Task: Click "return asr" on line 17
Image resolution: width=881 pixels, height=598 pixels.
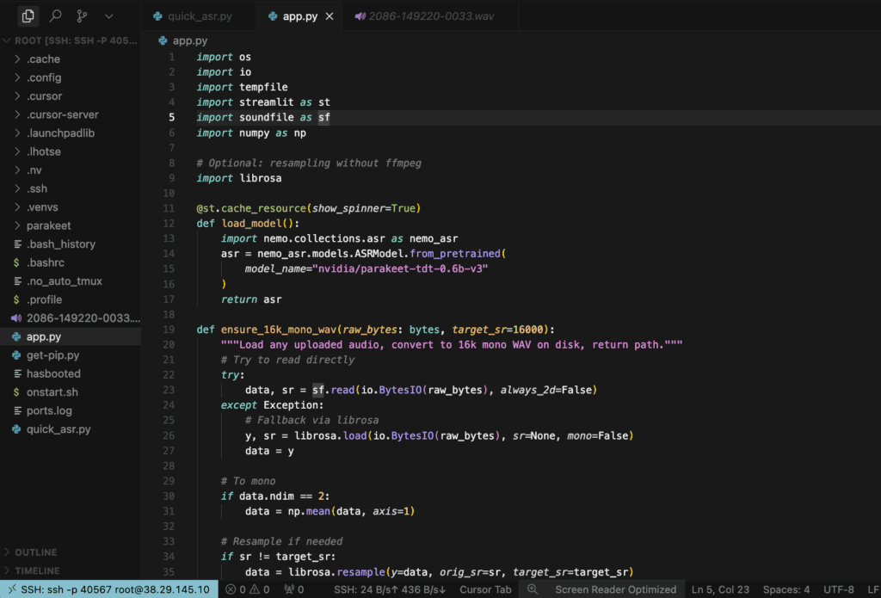Action: tap(251, 299)
